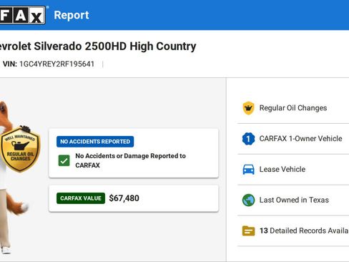
Task: Click the CARFAX Value green label
Action: (x=81, y=198)
